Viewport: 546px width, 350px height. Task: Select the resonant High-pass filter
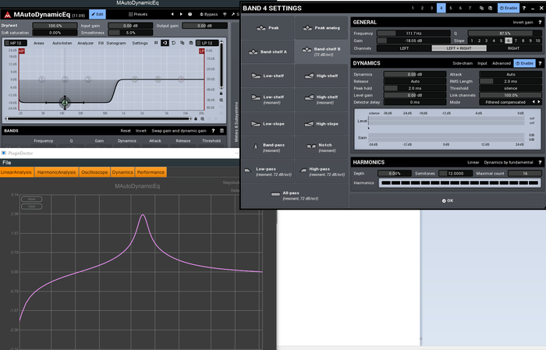point(321,171)
